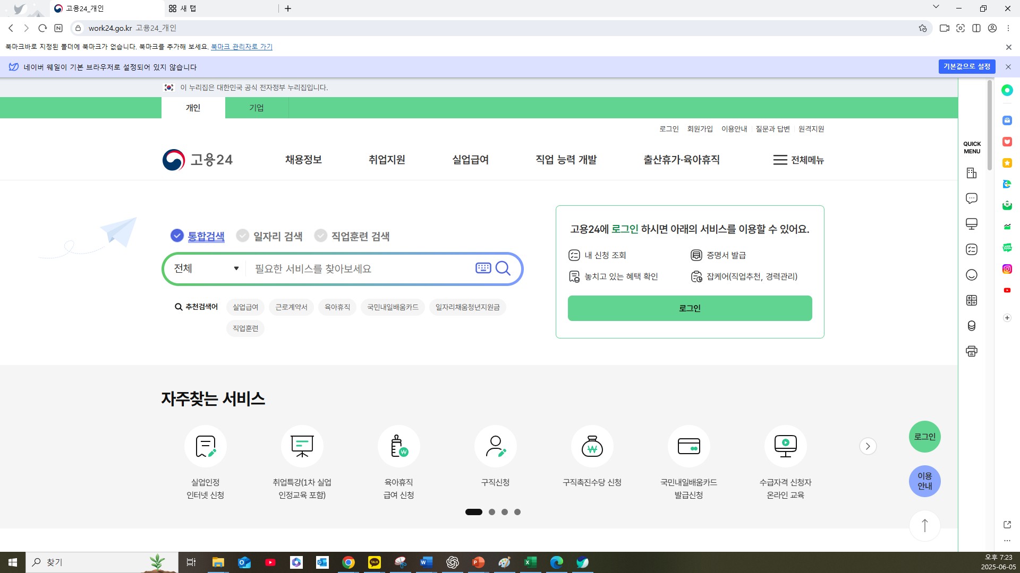Click the floating blue 이용안내 button
Image resolution: width=1020 pixels, height=573 pixels.
(x=925, y=481)
